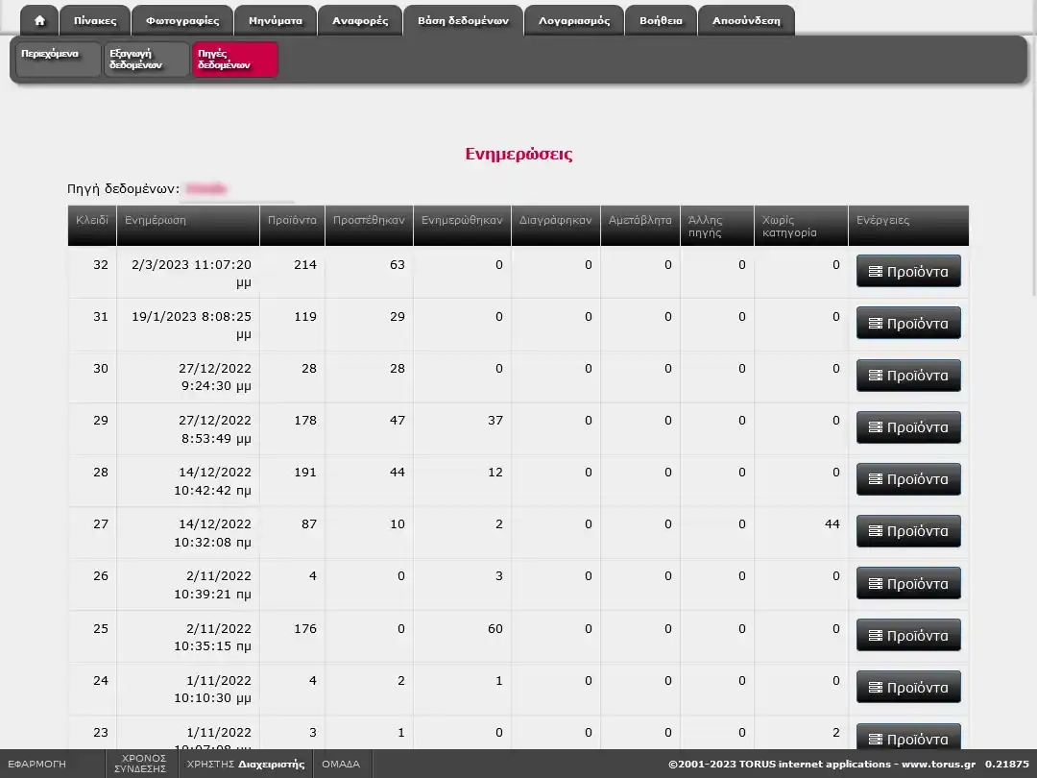Log out via Αποσύνδεση tab

pos(746,20)
